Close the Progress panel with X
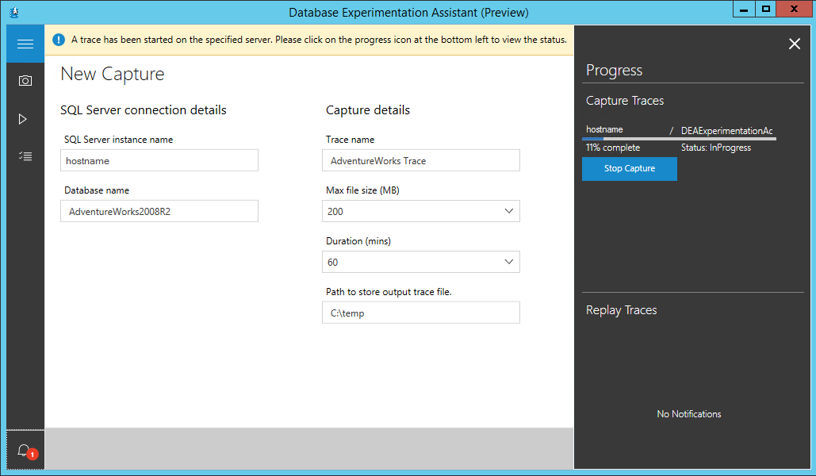 (794, 44)
